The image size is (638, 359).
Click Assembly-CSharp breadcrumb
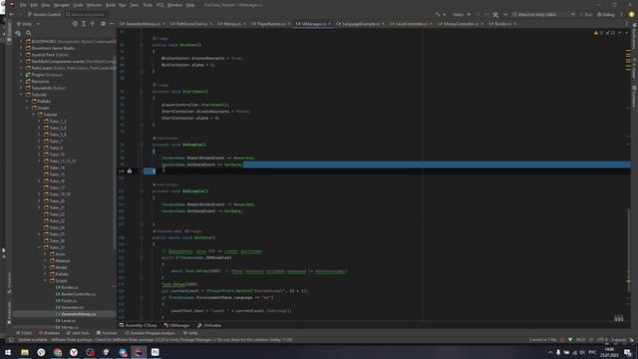tap(139, 326)
